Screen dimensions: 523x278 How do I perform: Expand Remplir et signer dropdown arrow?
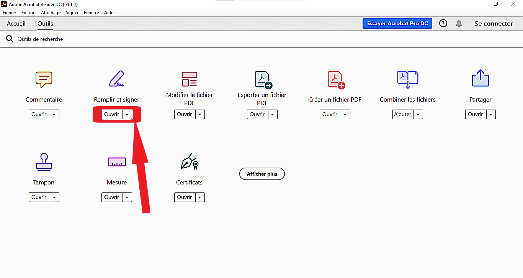pos(127,114)
